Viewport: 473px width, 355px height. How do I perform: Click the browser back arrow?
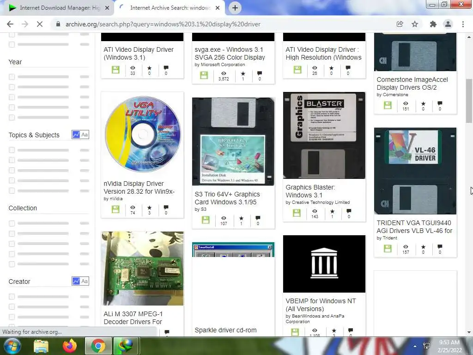pos(10,24)
